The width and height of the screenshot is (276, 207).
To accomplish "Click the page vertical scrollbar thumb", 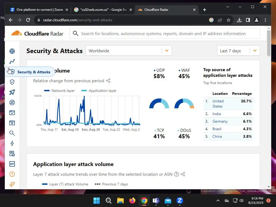I will 269,43.
